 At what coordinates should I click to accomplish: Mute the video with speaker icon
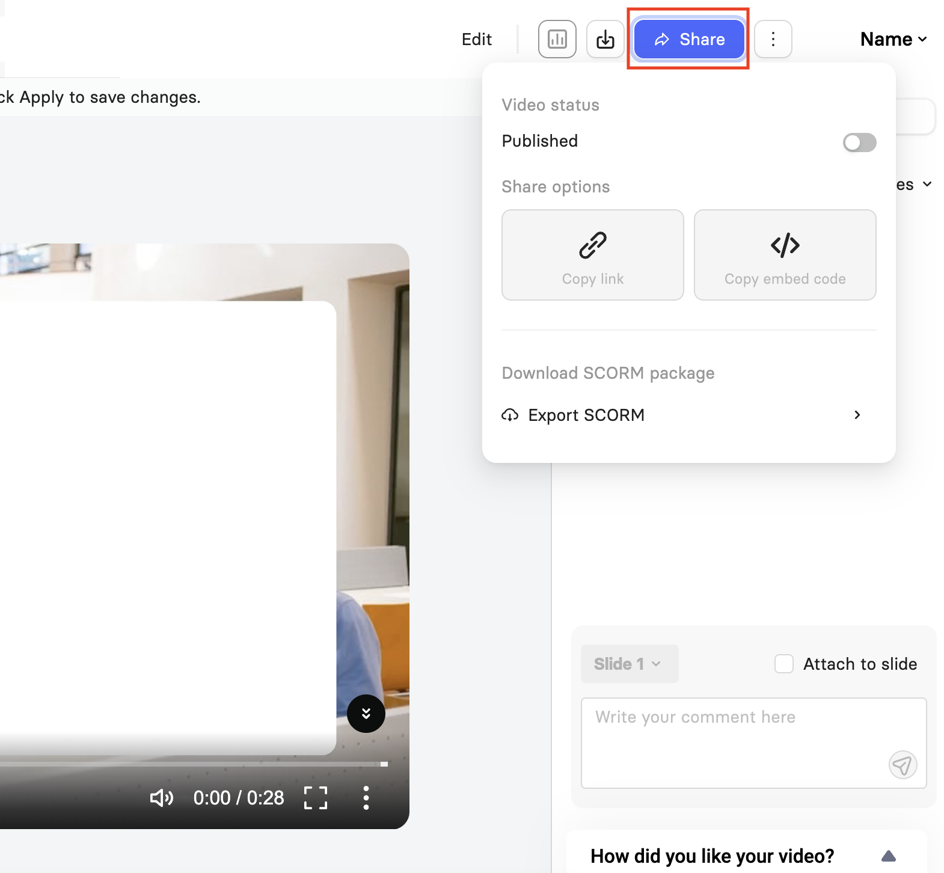(x=161, y=798)
